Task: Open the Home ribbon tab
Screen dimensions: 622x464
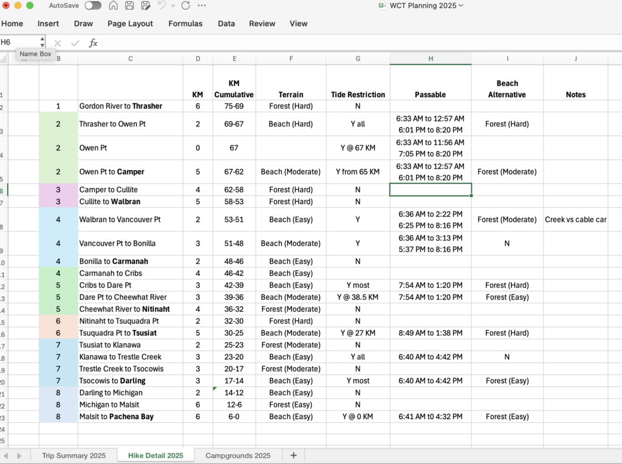Action: pos(12,24)
